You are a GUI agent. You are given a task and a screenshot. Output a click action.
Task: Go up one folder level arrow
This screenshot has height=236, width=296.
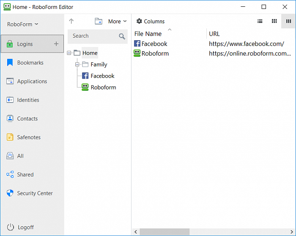click(71, 21)
